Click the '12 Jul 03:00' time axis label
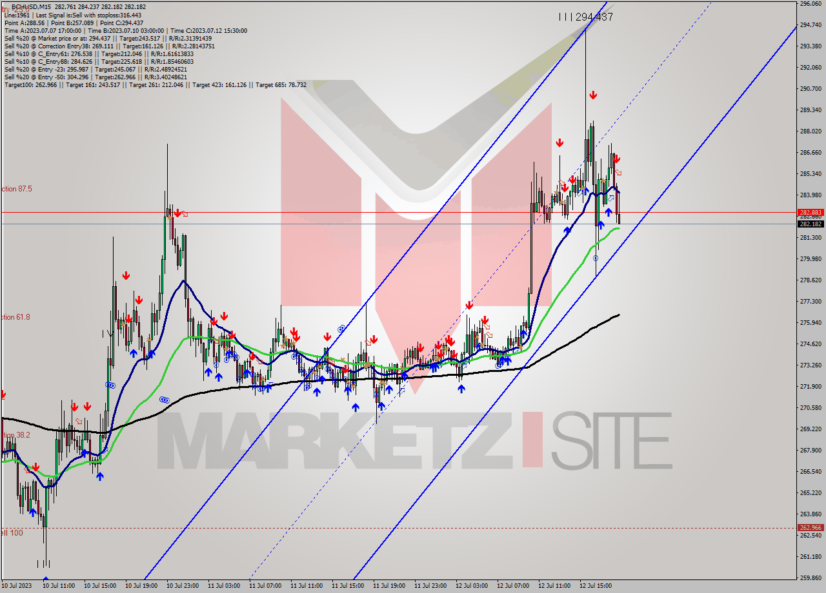The image size is (826, 593). [x=472, y=586]
